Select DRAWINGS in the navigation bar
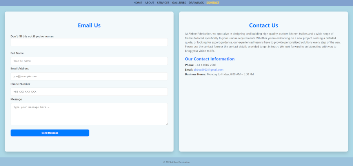The height and width of the screenshot is (166, 353). [x=196, y=3]
